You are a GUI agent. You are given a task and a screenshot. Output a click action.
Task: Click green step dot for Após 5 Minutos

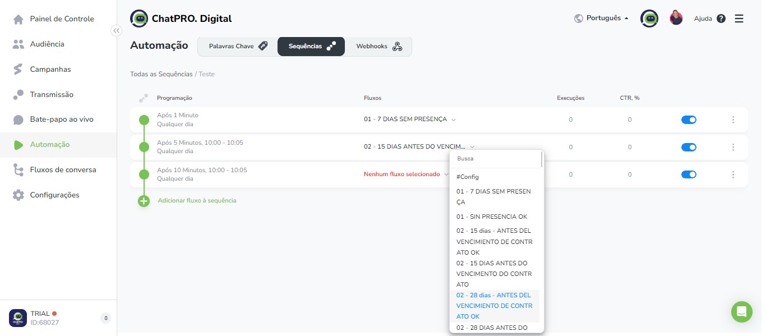coord(144,147)
